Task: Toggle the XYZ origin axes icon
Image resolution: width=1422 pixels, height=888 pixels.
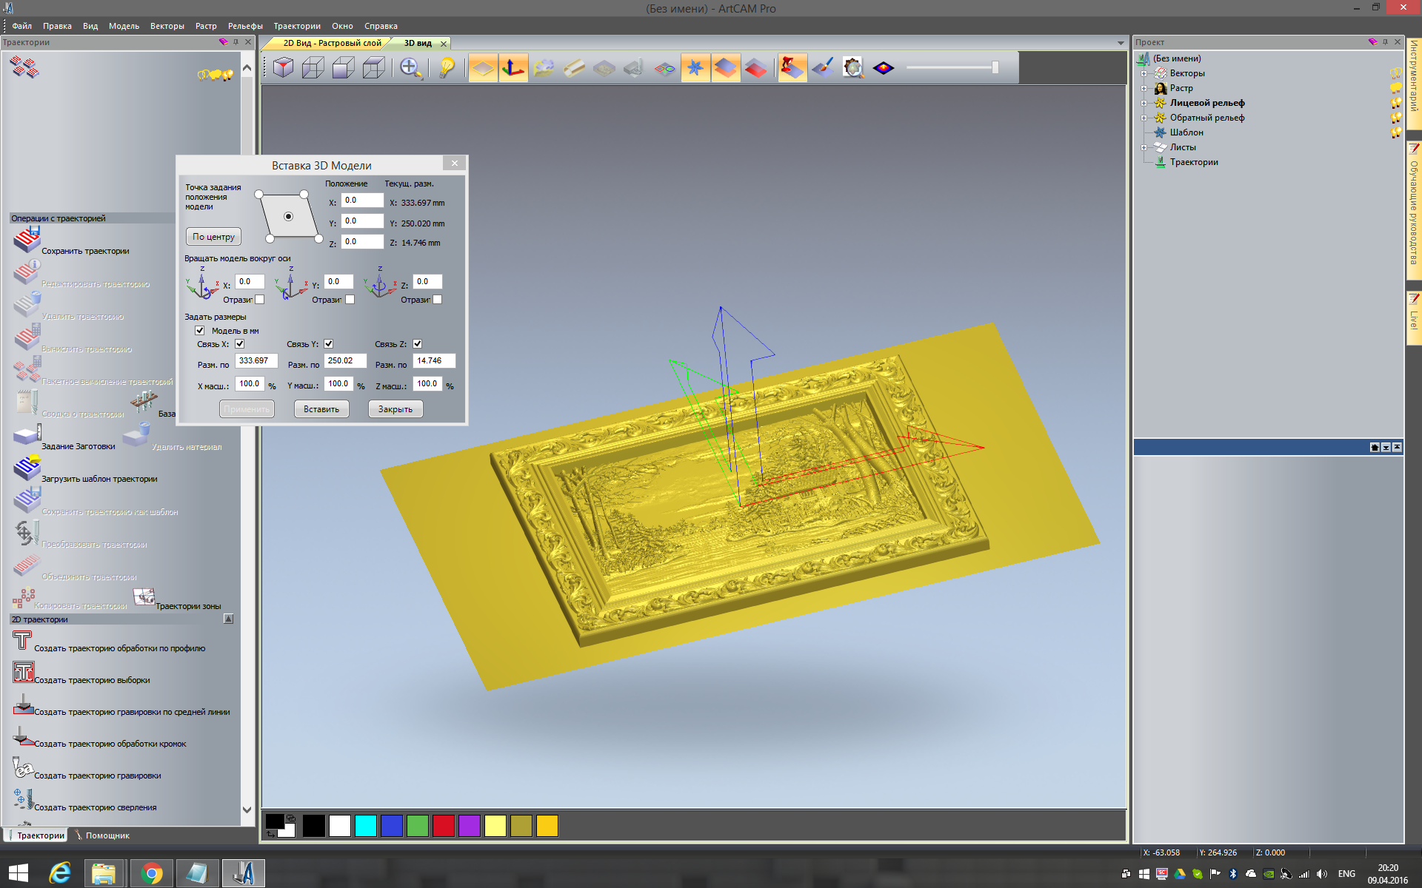Action: 513,68
